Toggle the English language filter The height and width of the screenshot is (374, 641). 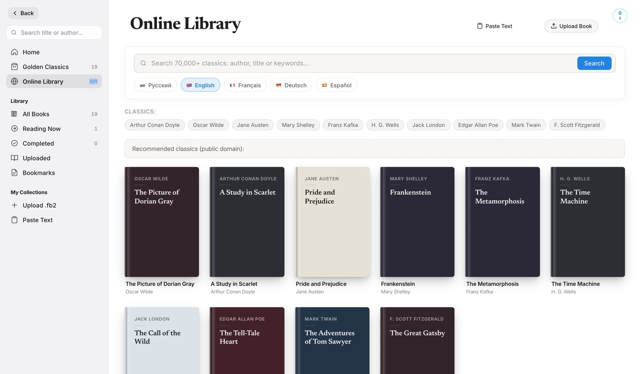(200, 85)
